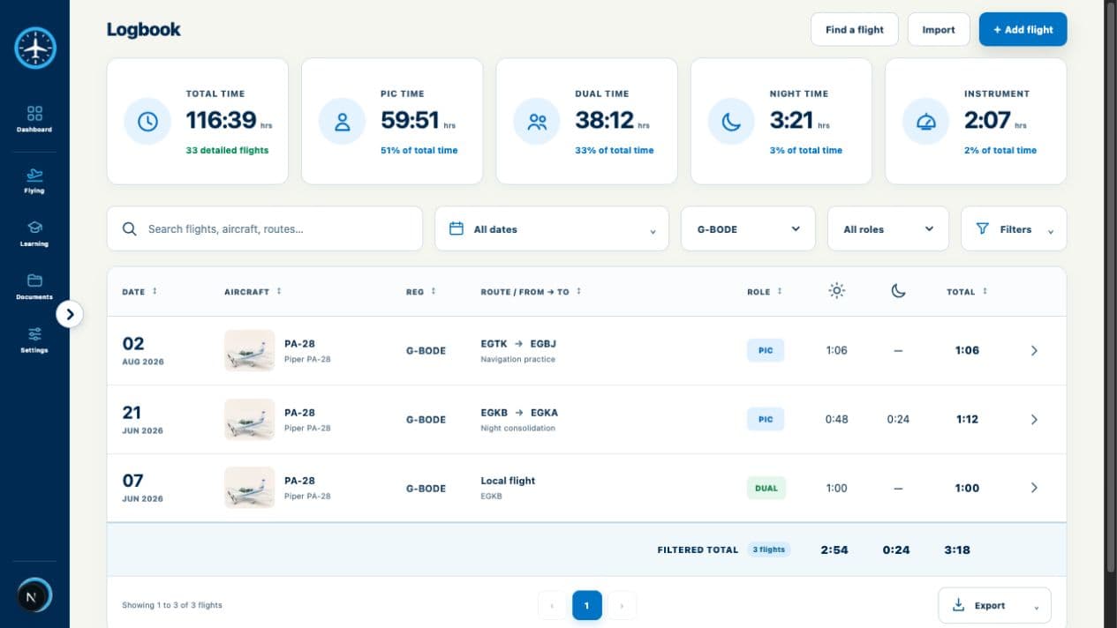Image resolution: width=1117 pixels, height=628 pixels.
Task: Expand the Filters dropdown
Action: (x=1014, y=228)
